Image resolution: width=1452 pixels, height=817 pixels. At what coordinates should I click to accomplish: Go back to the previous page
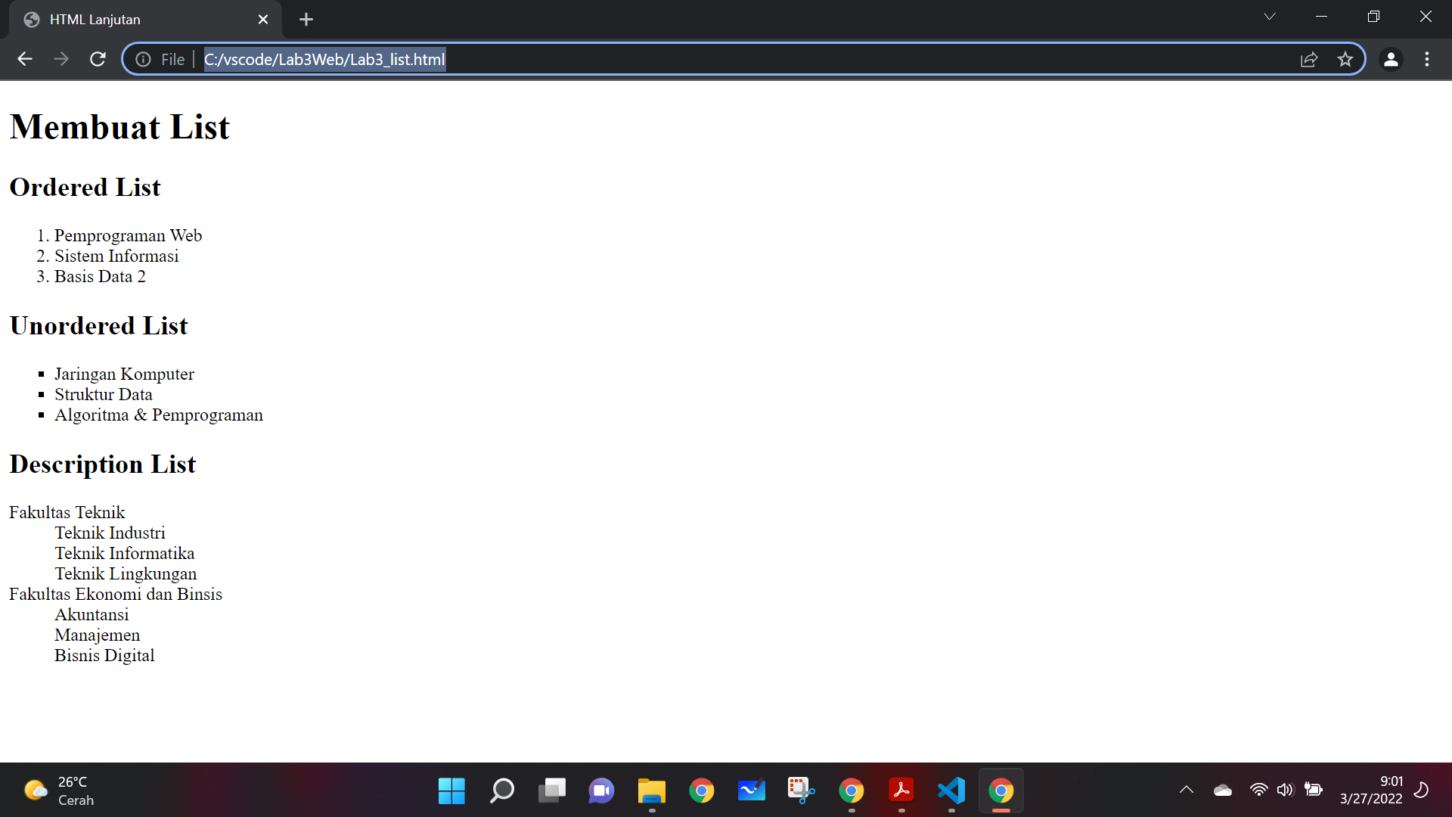(x=25, y=59)
